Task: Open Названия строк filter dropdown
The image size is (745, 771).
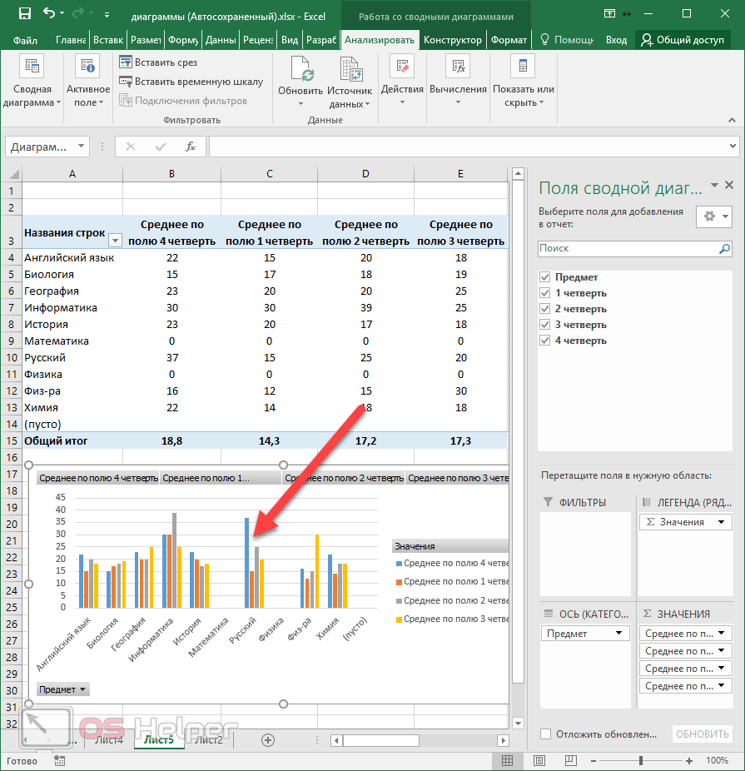Action: click(115, 241)
